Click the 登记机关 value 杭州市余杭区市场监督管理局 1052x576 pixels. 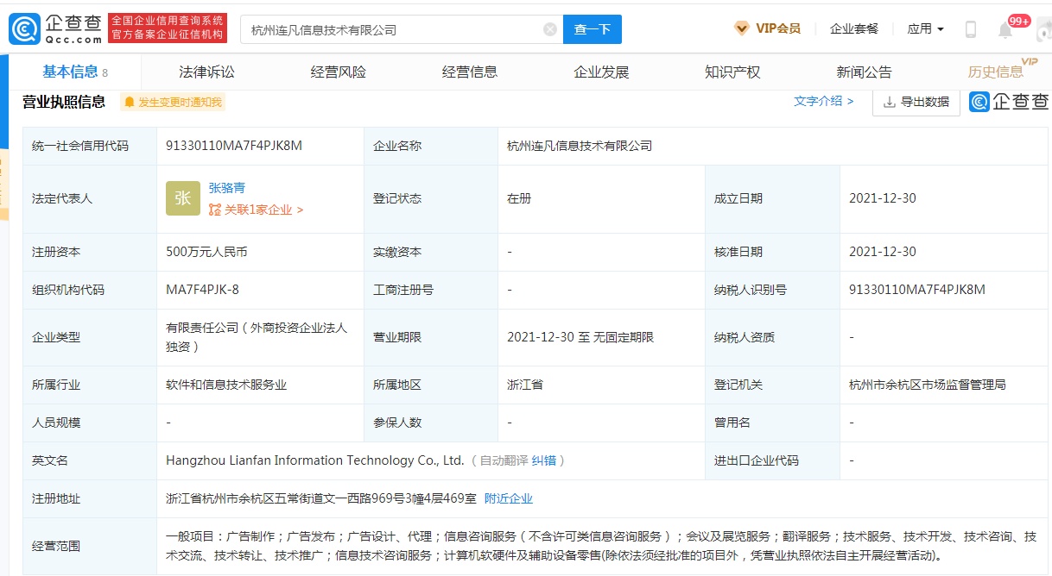(928, 385)
